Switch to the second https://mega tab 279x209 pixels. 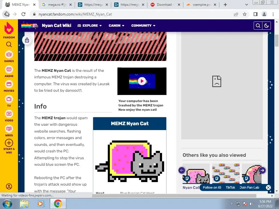point(129,5)
